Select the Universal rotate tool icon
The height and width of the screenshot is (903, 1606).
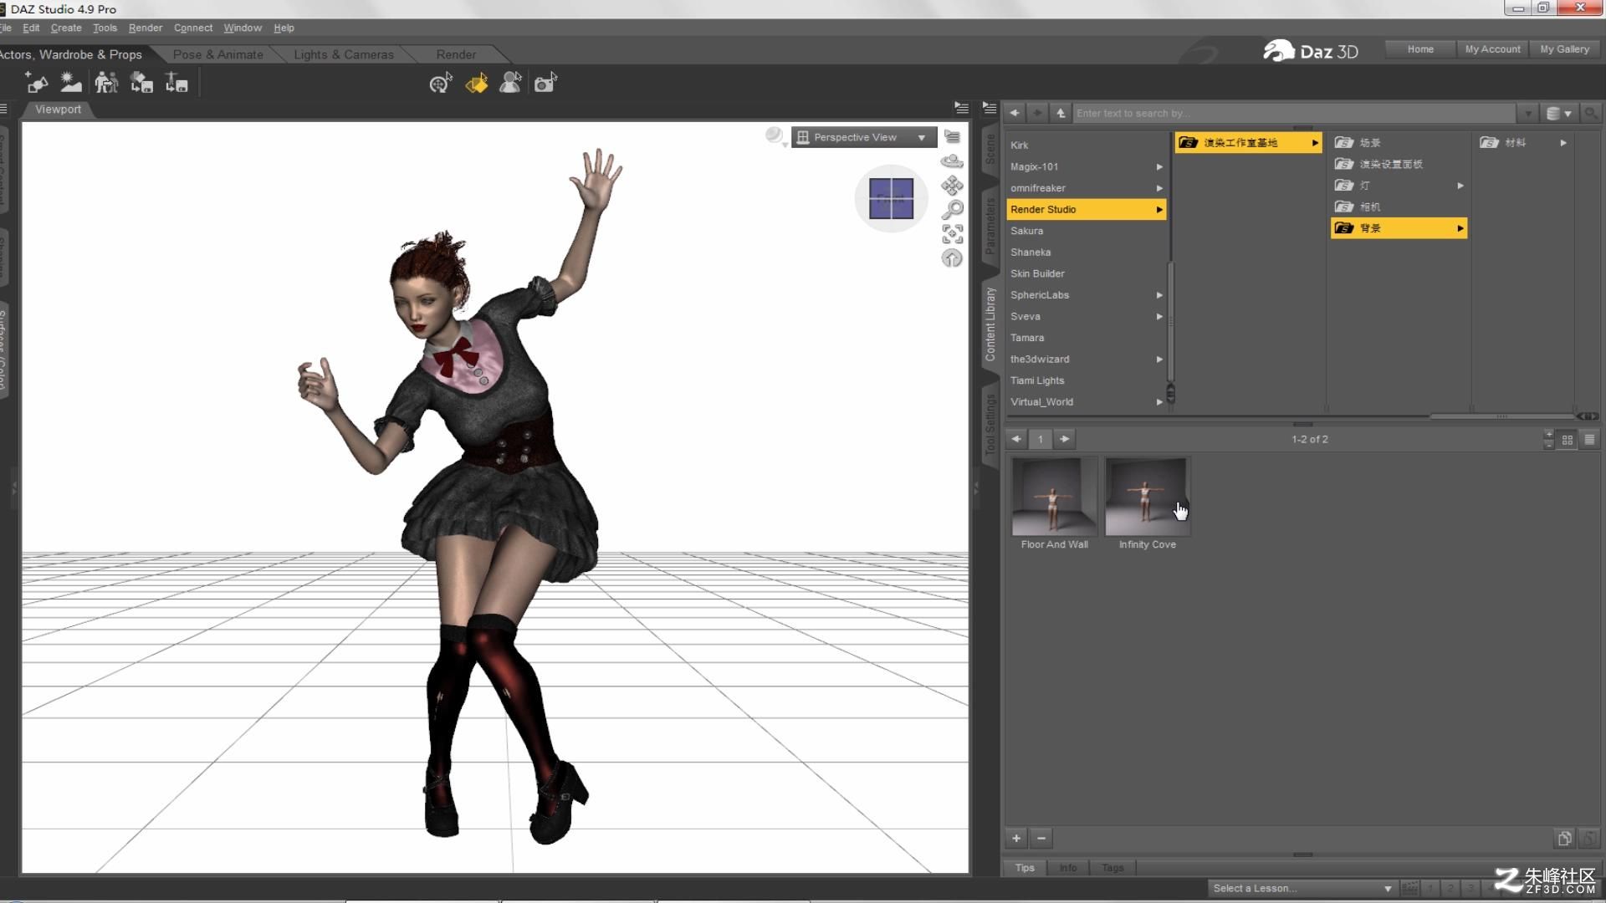point(441,83)
